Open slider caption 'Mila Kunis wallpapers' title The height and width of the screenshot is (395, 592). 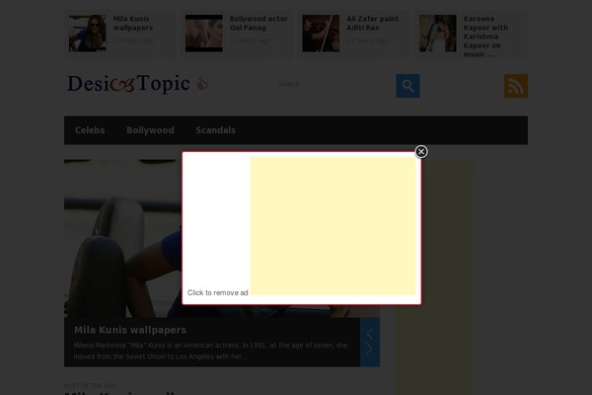[130, 330]
